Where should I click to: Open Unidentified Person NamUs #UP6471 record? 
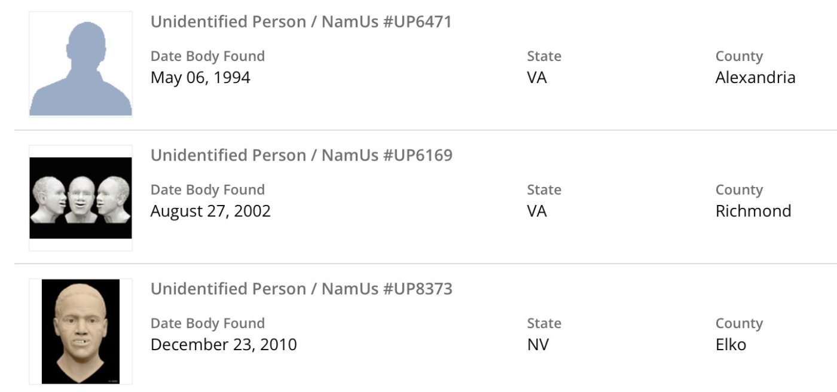(301, 22)
